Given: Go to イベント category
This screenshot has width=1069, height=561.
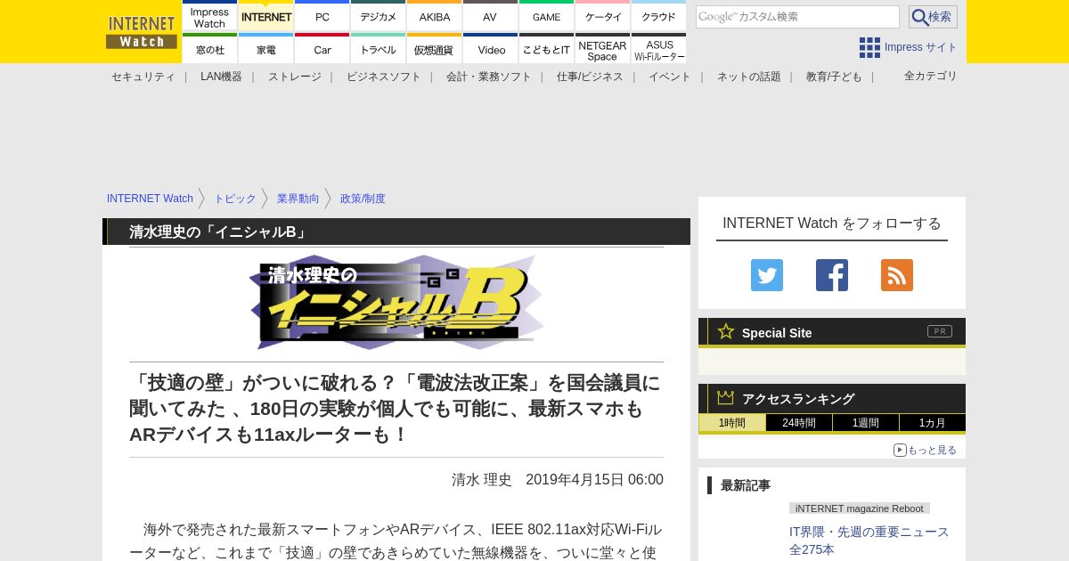Looking at the screenshot, I should point(670,77).
